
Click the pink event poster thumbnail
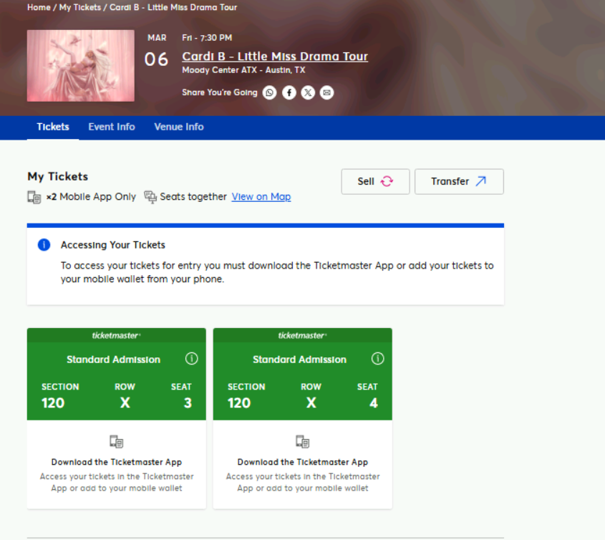[81, 66]
